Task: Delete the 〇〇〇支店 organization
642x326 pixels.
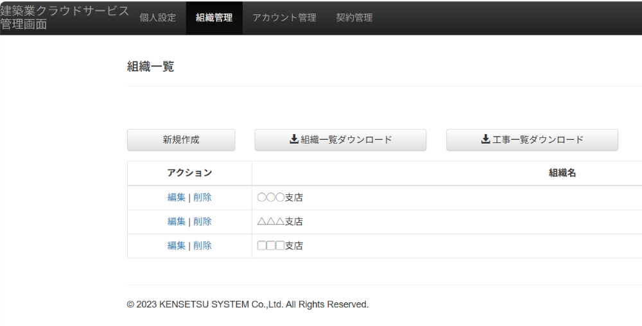Action: click(x=202, y=198)
